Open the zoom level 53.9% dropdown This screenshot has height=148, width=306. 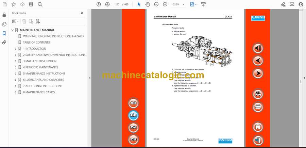pos(178,4)
